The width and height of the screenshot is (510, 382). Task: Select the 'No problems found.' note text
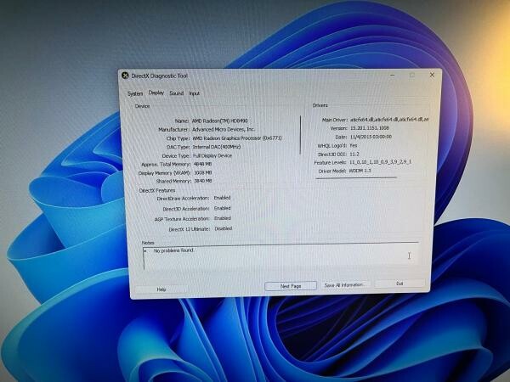pos(173,250)
